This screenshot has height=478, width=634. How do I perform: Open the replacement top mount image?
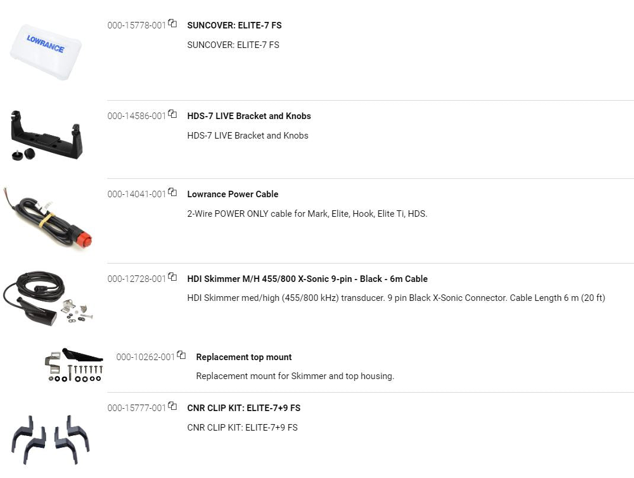(x=74, y=365)
